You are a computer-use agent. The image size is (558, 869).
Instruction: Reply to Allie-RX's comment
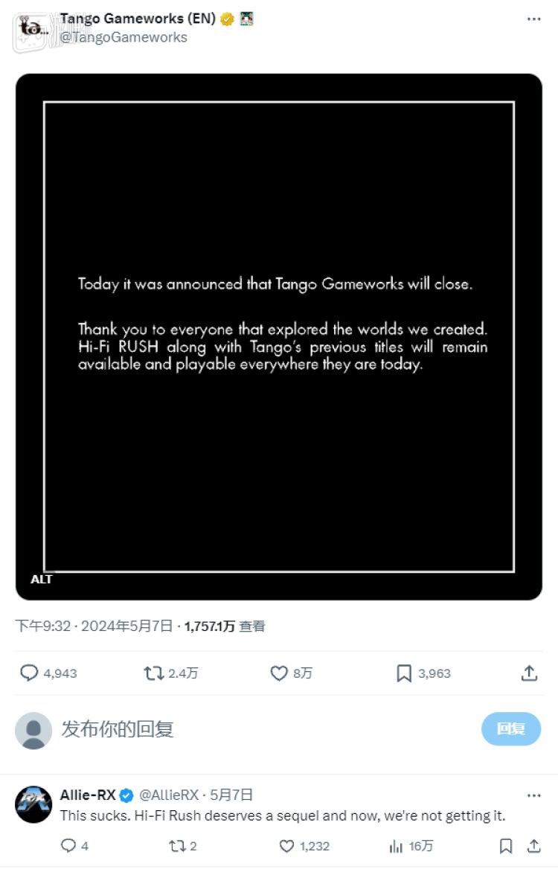(68, 846)
